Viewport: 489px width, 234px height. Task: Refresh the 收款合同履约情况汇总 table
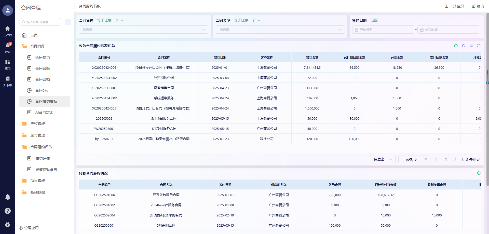coord(464,46)
